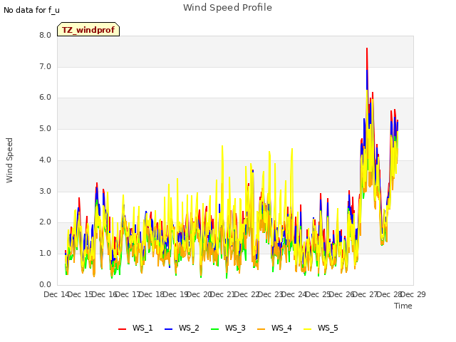456x342 pixels.
Task: Toggle the WS_4 legend label
Action: point(281,328)
